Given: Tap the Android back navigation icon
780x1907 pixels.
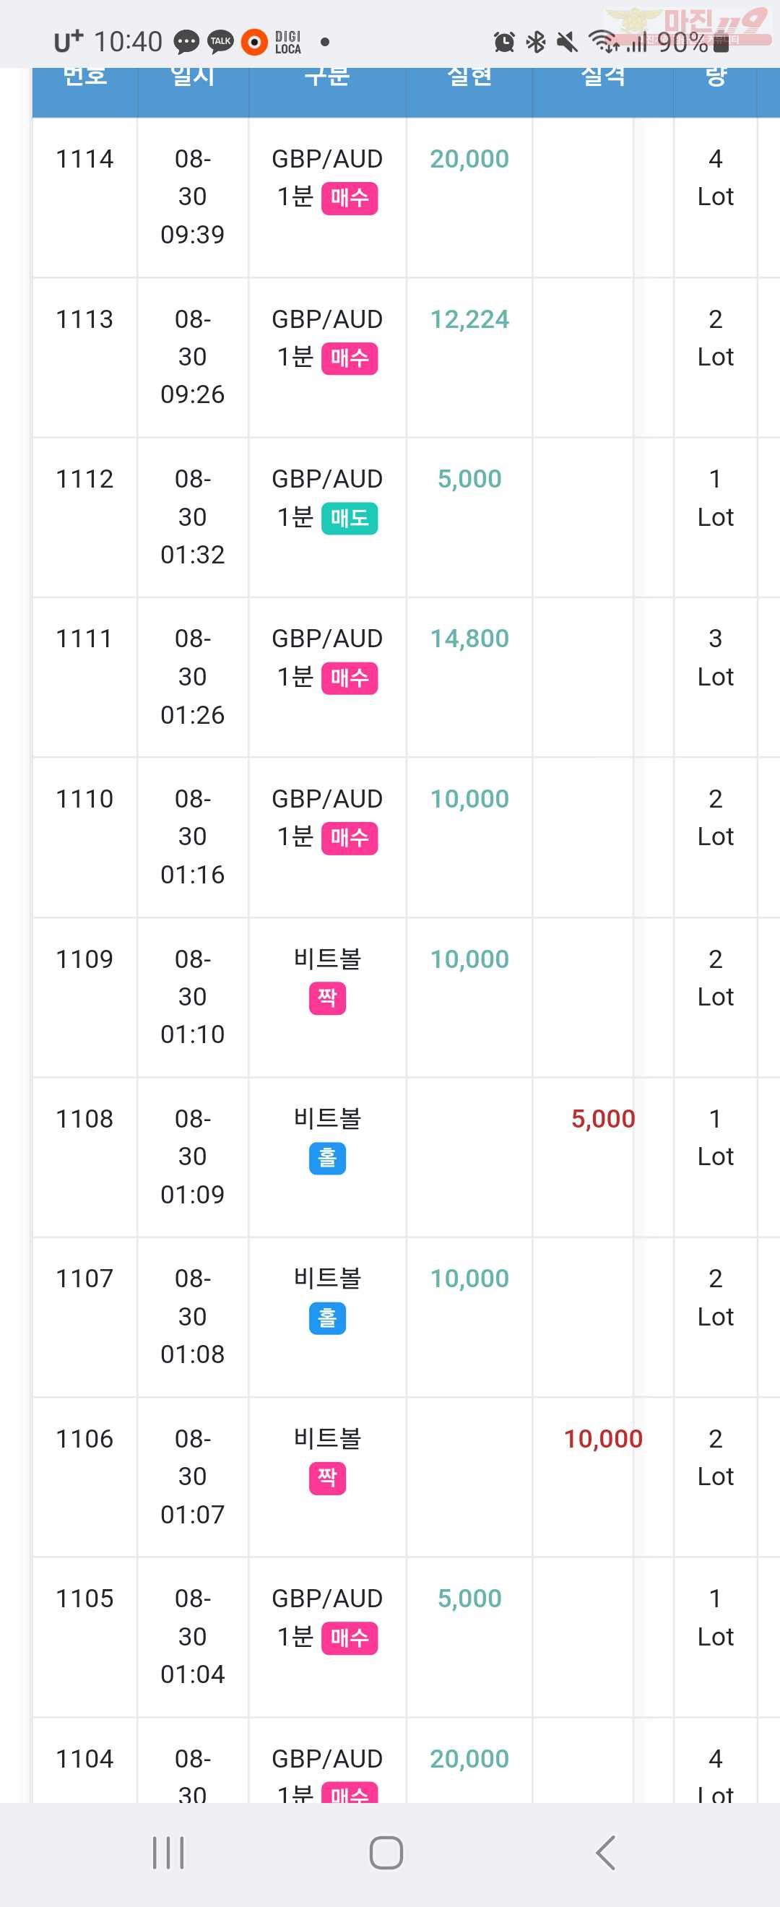Looking at the screenshot, I should tap(605, 1853).
